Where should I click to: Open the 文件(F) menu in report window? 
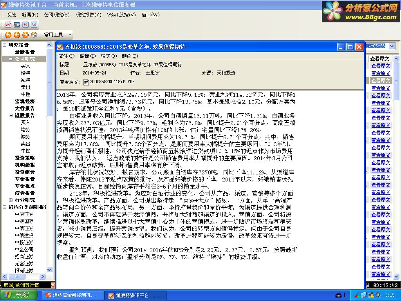(67, 56)
